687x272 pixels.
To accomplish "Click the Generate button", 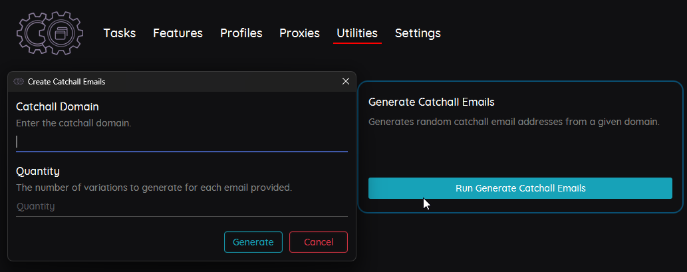I will (253, 242).
